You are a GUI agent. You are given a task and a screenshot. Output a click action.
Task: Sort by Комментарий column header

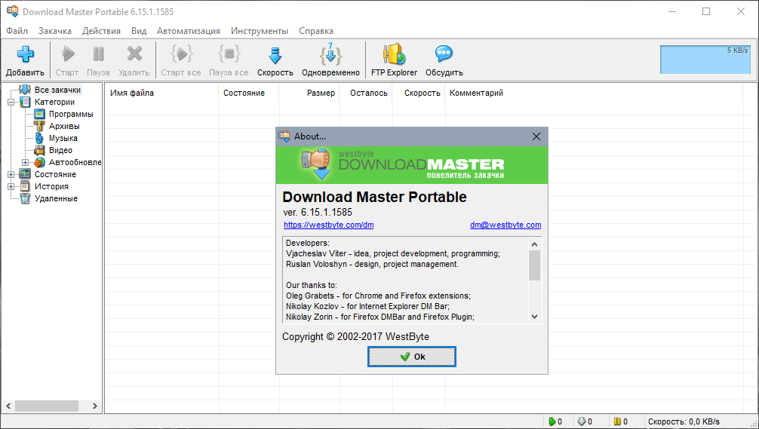click(594, 93)
